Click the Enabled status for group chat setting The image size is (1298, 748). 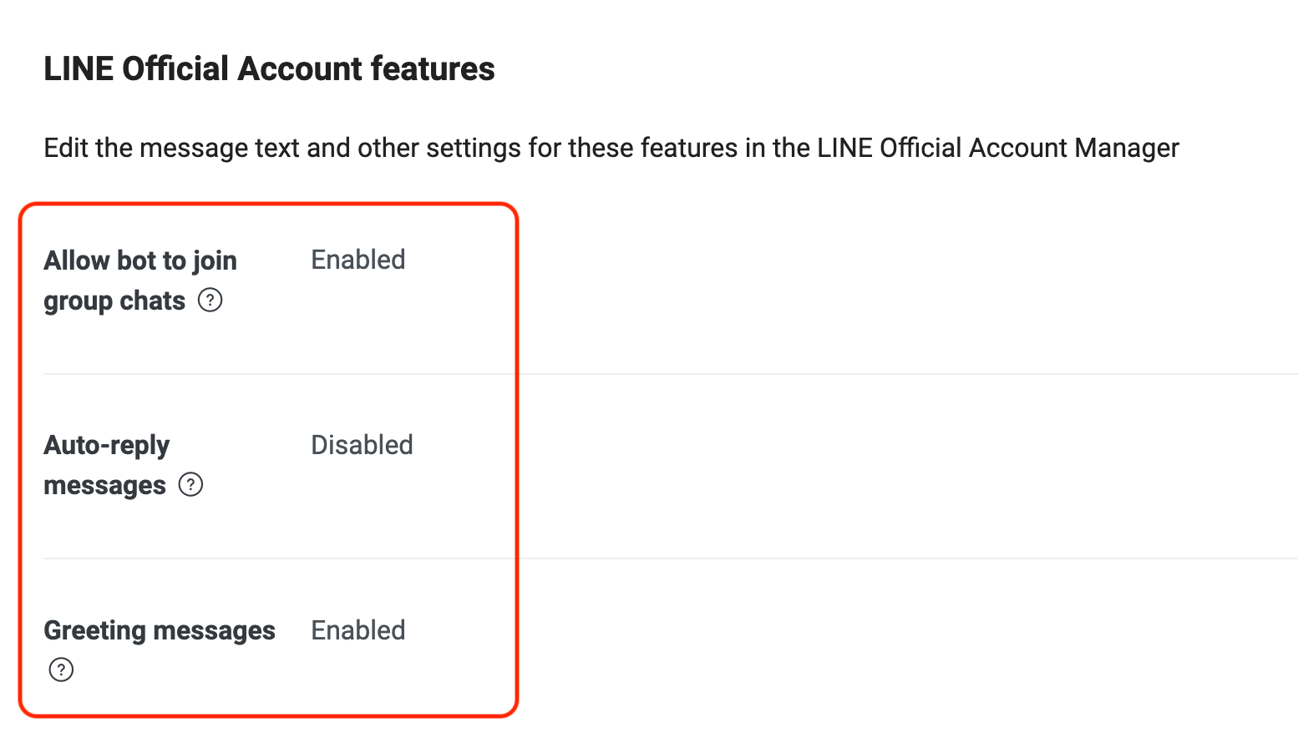357,260
